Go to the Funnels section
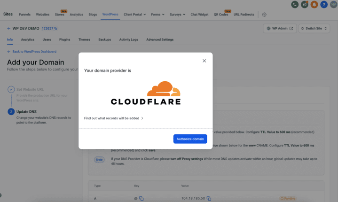This screenshot has width=338, height=202. click(x=24, y=15)
